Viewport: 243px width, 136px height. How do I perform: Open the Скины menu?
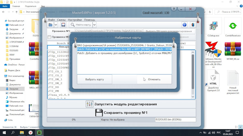[x=61, y=20]
